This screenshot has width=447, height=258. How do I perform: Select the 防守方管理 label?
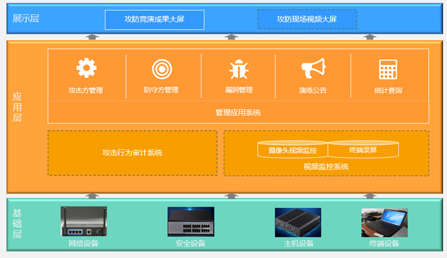[x=161, y=90]
